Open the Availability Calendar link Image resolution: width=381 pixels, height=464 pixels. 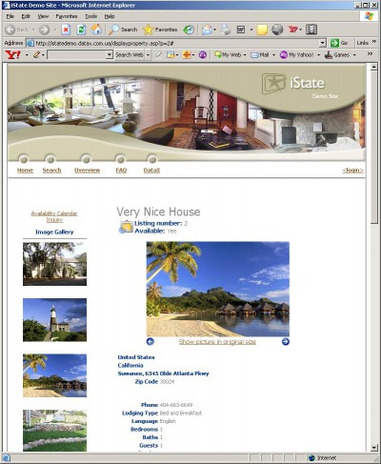54,213
